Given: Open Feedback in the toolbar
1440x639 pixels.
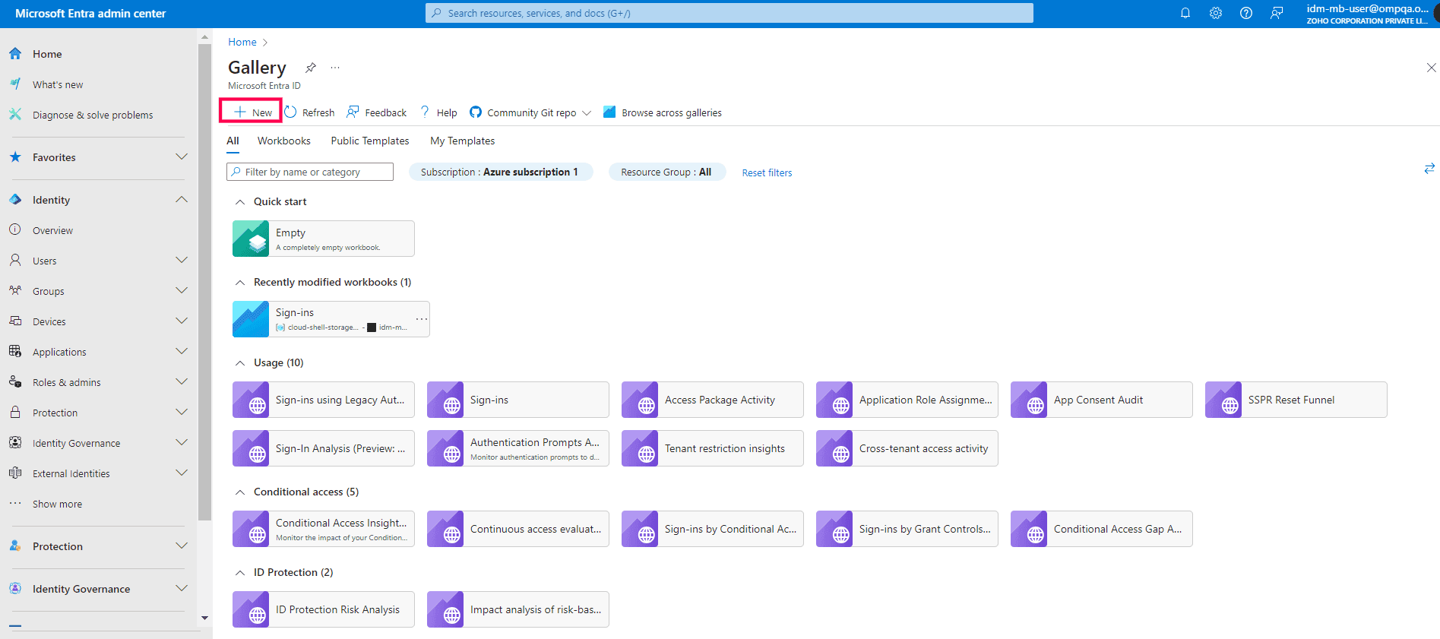Looking at the screenshot, I should pos(377,112).
